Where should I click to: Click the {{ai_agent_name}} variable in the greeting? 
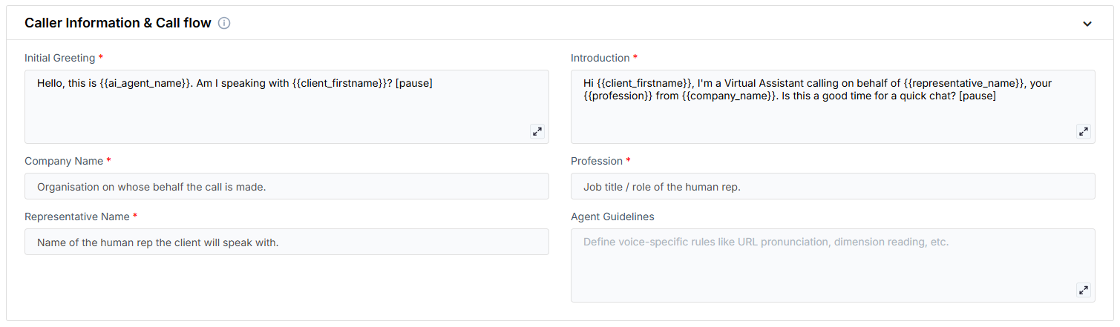pos(145,83)
